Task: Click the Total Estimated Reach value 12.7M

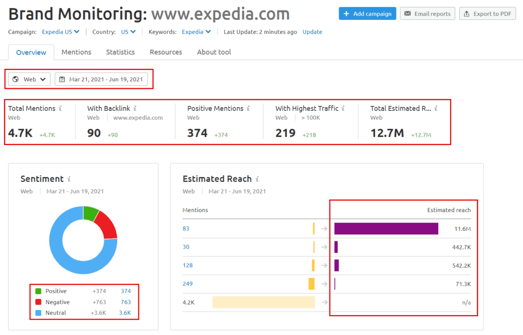Action: [387, 133]
